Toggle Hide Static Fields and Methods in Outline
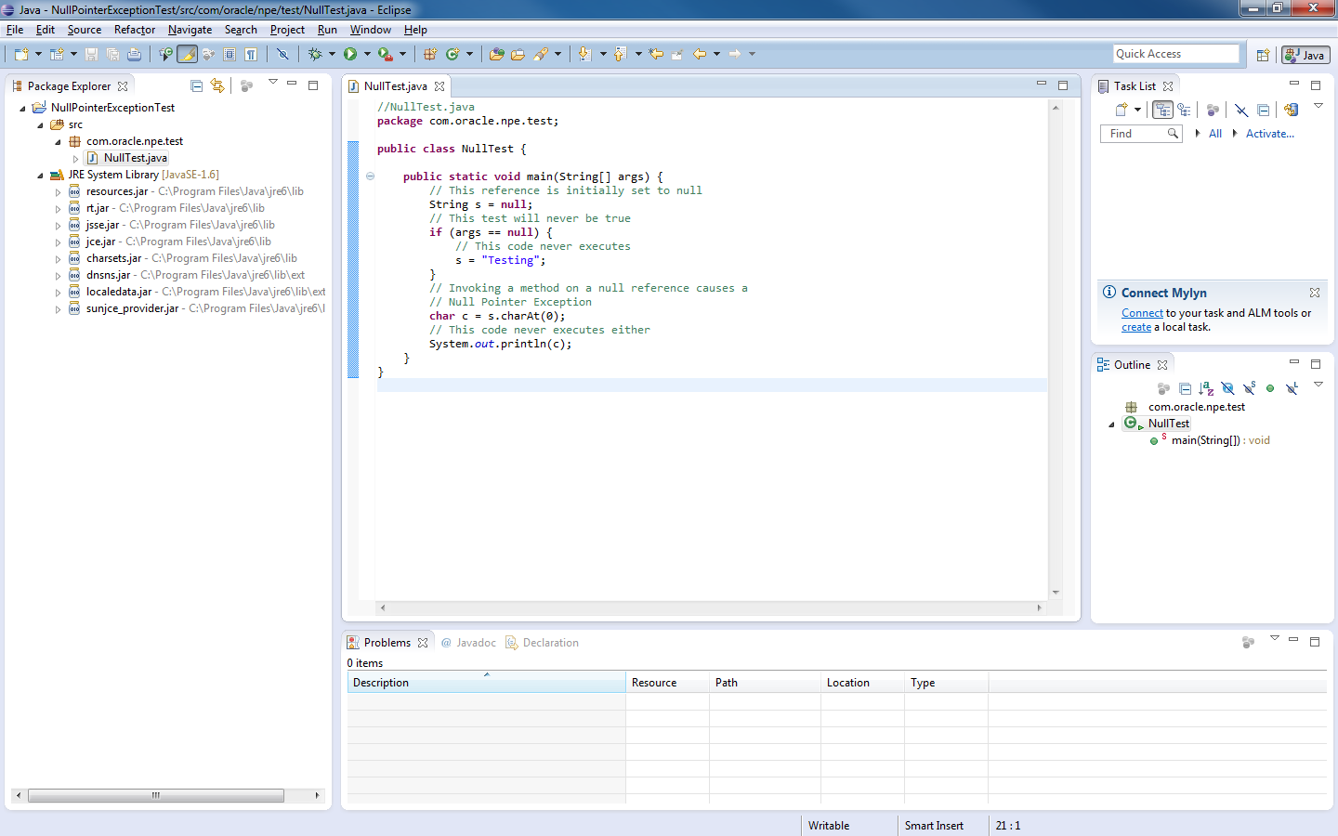The height and width of the screenshot is (836, 1338). click(x=1249, y=388)
